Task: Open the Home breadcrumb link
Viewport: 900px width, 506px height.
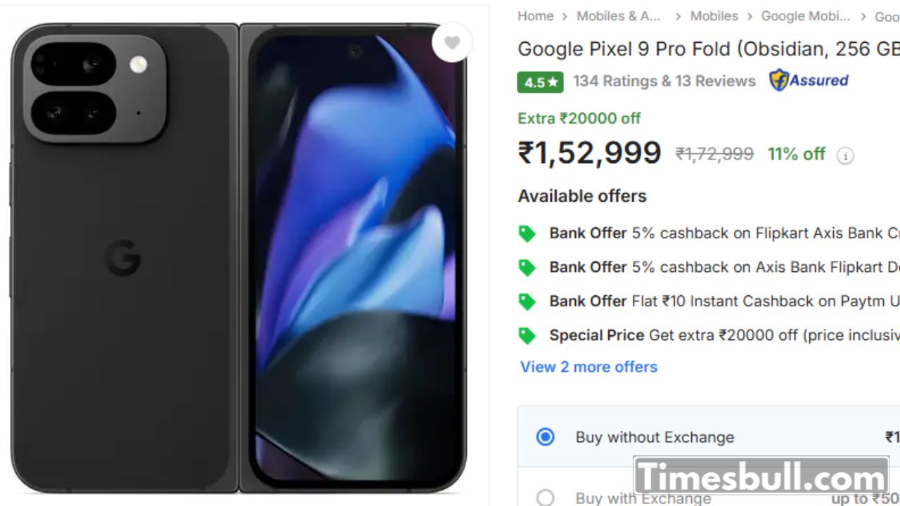Action: (536, 16)
